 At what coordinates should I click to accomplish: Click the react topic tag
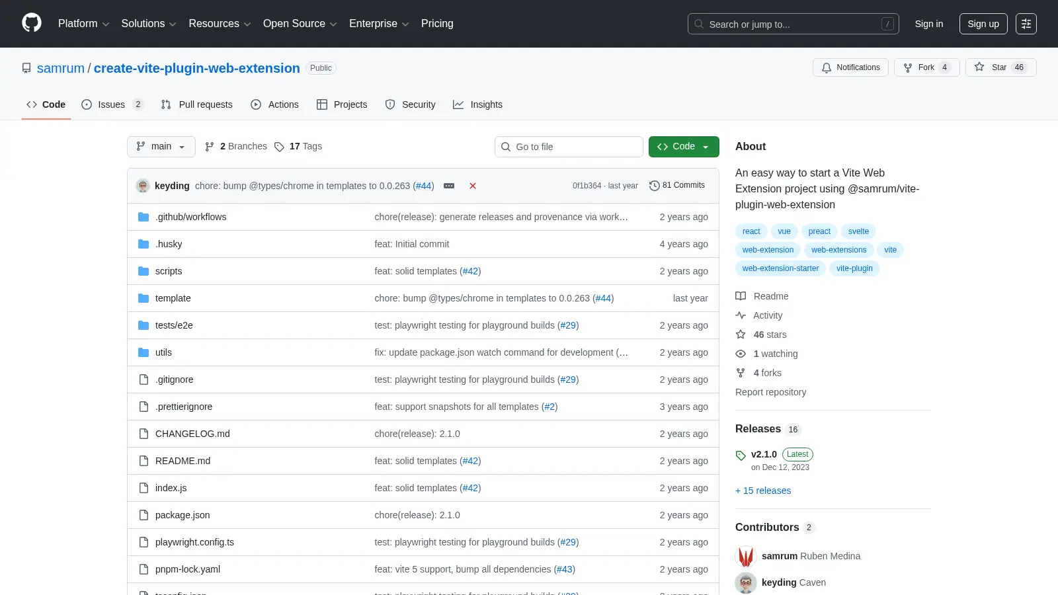(751, 231)
